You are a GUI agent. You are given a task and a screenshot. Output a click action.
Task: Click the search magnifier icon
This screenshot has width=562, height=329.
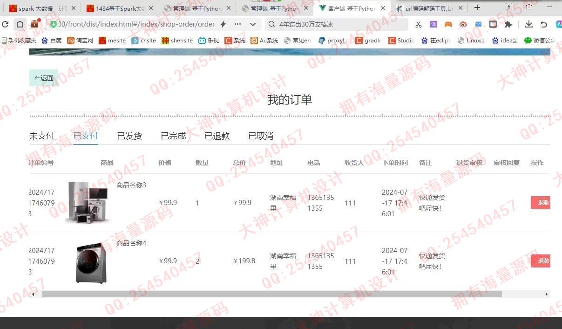pyautogui.click(x=272, y=24)
